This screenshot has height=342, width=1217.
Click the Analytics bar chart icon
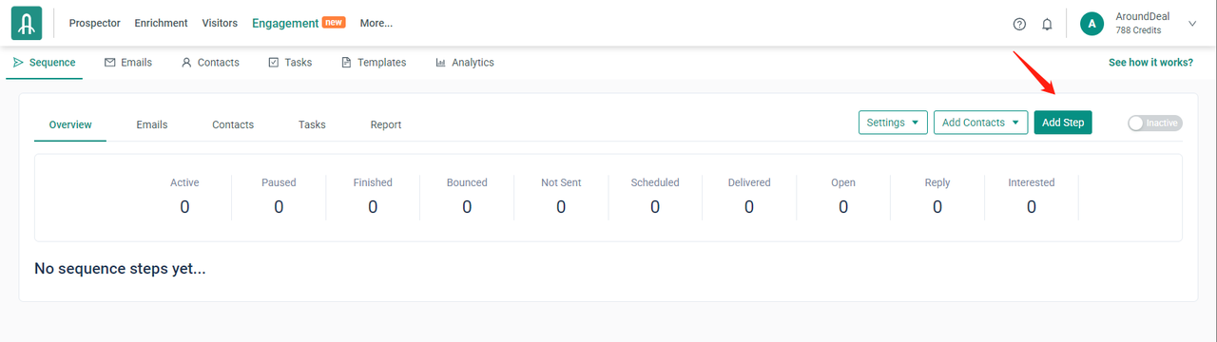click(x=441, y=63)
